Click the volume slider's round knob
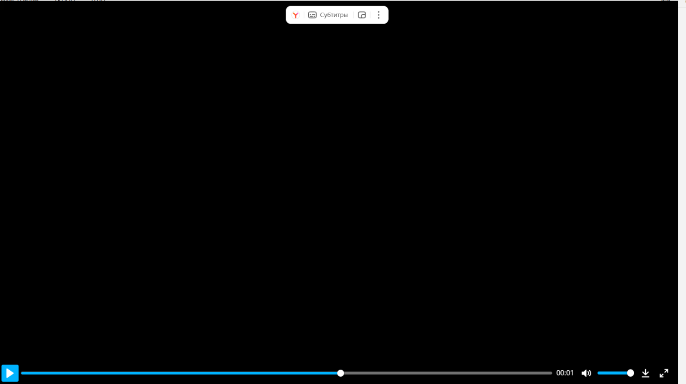The image size is (686, 384). click(630, 373)
